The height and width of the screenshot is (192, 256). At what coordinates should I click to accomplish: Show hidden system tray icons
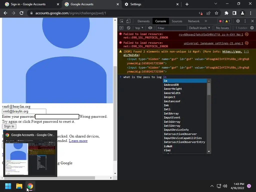tap(212, 186)
